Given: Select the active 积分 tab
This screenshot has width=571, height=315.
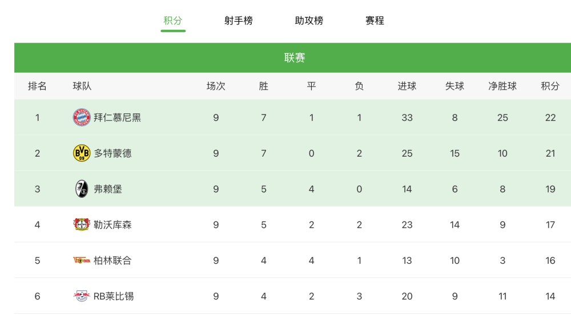Looking at the screenshot, I should (172, 21).
